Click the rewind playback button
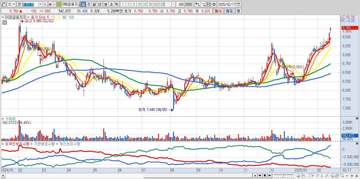 pyautogui.click(x=260, y=176)
